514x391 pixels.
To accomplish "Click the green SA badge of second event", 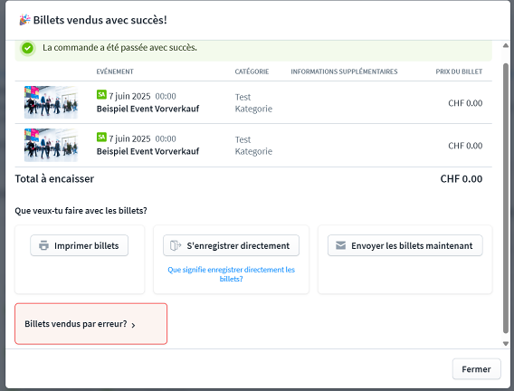I will pos(101,137).
